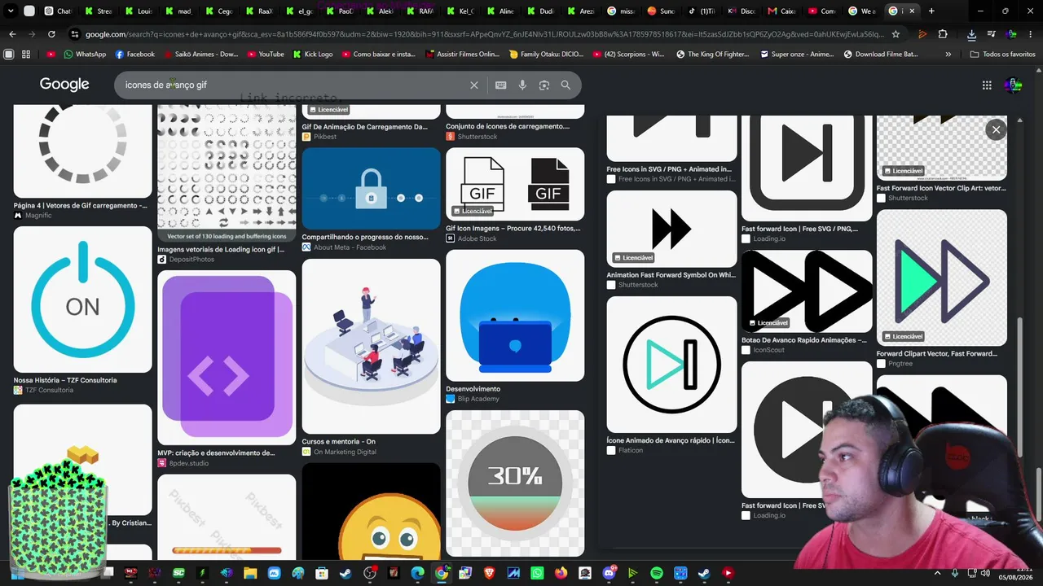Open a new browser tab
1043x586 pixels.
pos(931,11)
